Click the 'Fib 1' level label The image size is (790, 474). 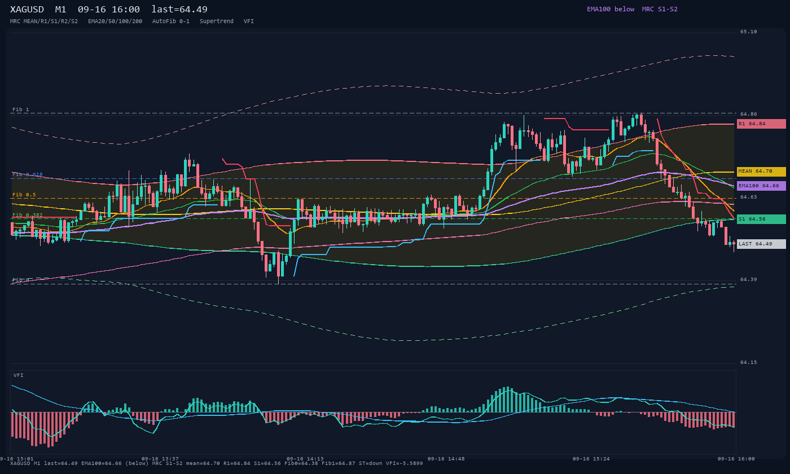click(x=21, y=109)
